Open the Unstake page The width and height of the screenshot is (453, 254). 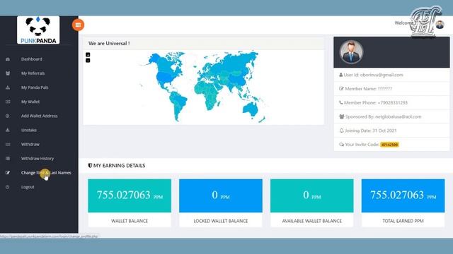[x=29, y=130]
